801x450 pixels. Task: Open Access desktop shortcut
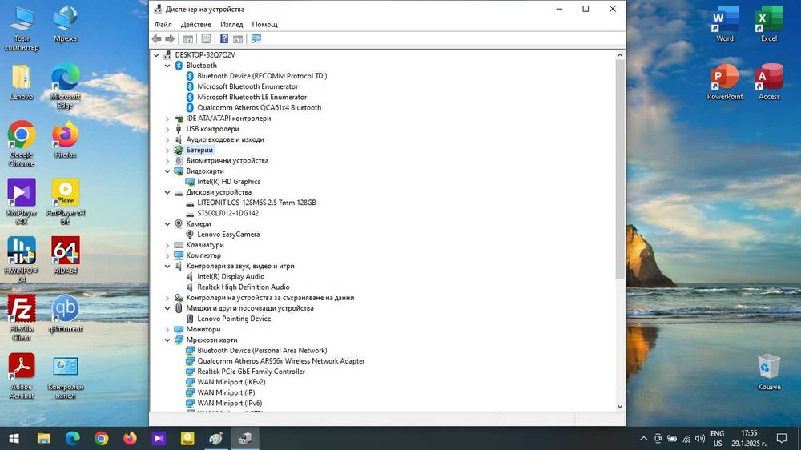tap(768, 82)
